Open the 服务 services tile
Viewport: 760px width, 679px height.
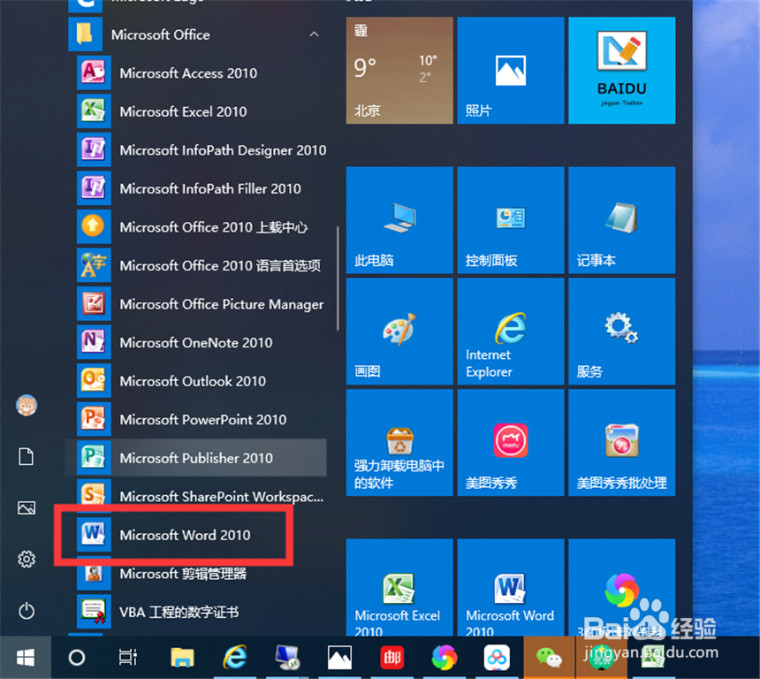pyautogui.click(x=622, y=332)
